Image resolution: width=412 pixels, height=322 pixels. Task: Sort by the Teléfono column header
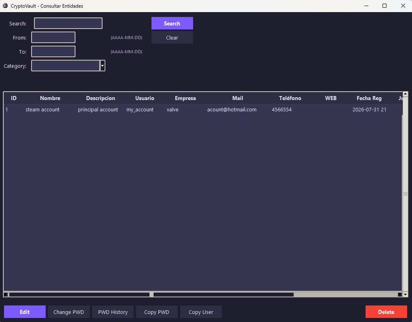tap(290, 98)
